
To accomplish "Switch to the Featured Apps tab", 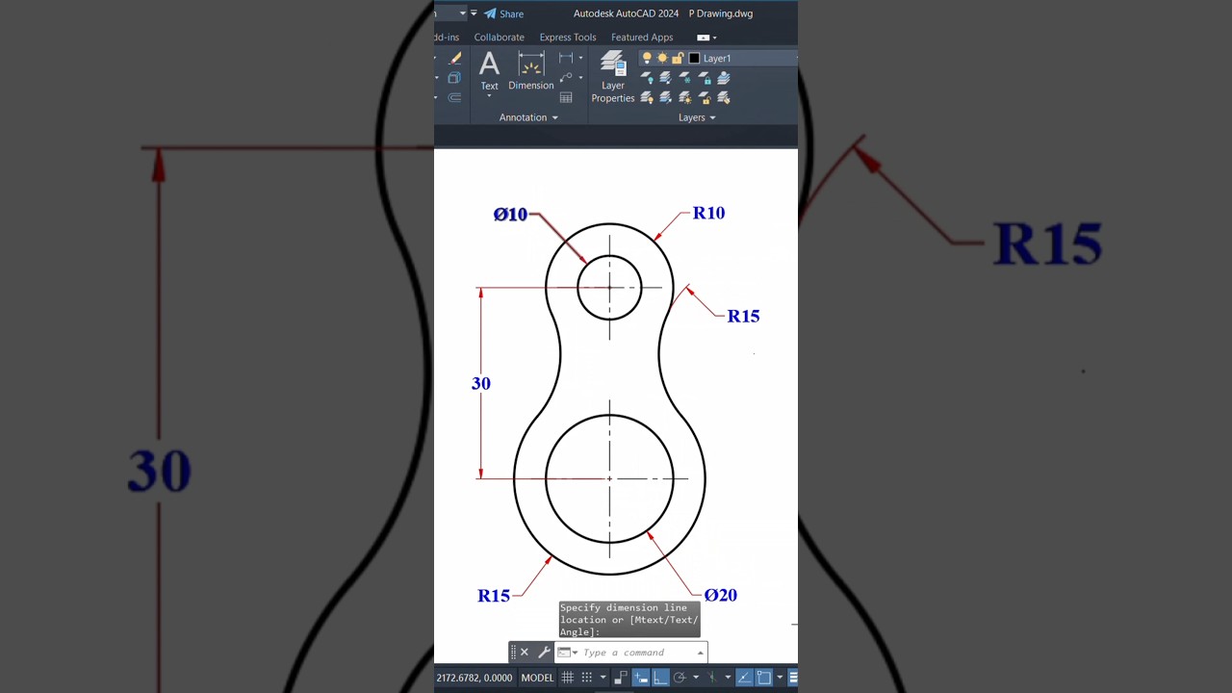I will point(642,38).
